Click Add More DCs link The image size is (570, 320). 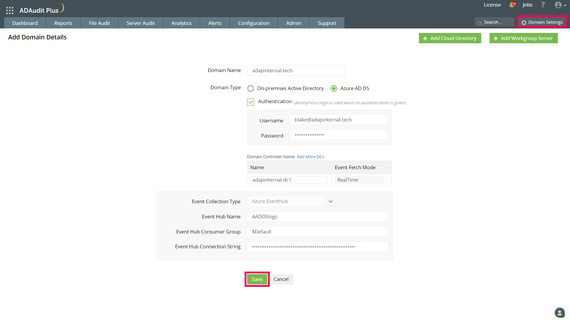310,157
